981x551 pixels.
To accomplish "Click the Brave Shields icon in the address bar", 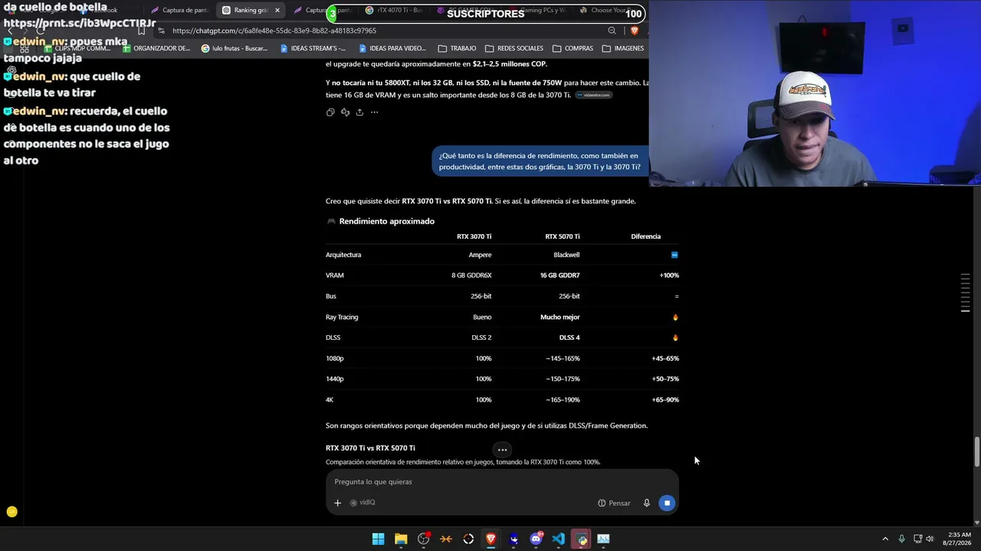I will click(x=635, y=31).
